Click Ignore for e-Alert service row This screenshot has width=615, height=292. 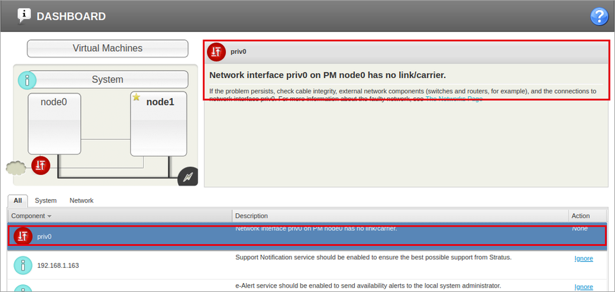click(584, 287)
